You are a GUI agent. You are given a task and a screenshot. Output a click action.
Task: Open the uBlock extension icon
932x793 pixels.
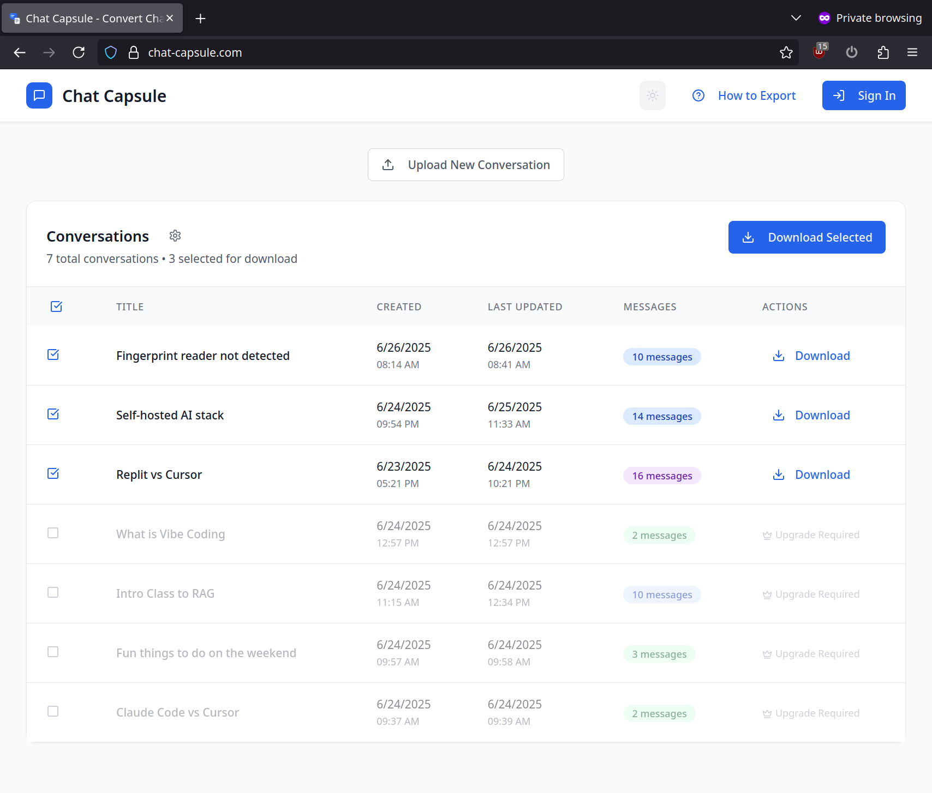click(x=820, y=51)
